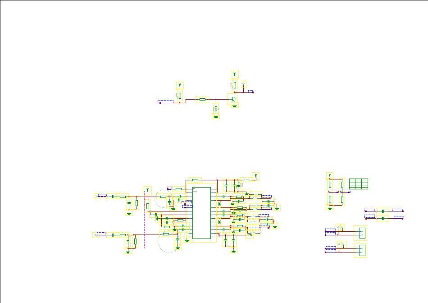
Task: Click the green table grid block
Action: 359,184
